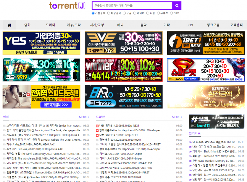Open the 드라마 section heading
Screen dimensions: 247x182
pos(100,117)
